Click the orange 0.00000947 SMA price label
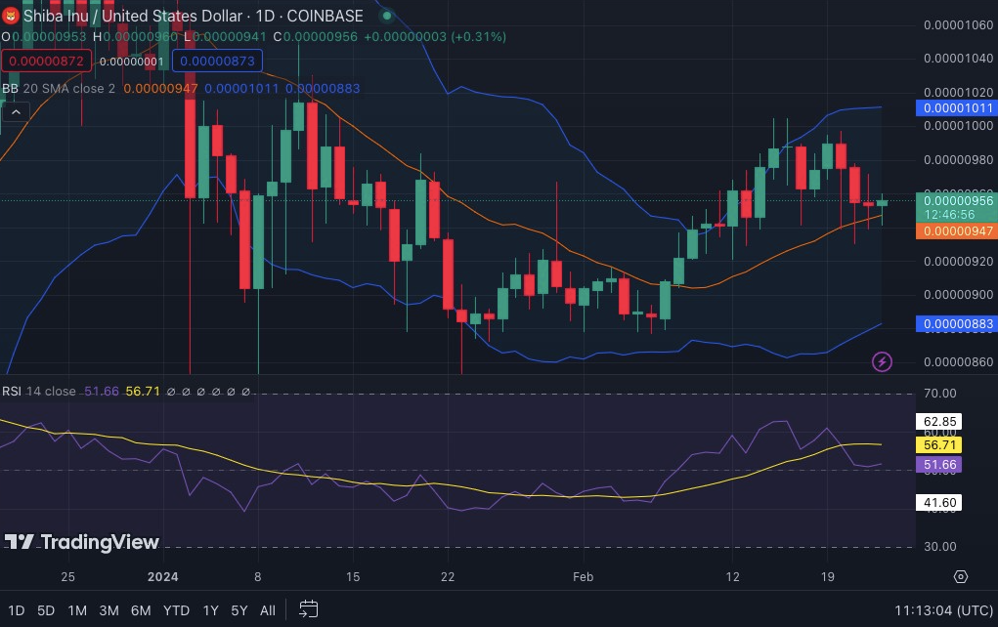The height and width of the screenshot is (627, 998). 957,230
